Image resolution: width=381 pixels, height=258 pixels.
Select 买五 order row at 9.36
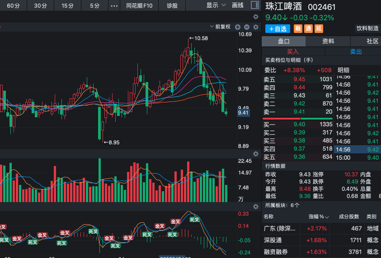coord(298,157)
